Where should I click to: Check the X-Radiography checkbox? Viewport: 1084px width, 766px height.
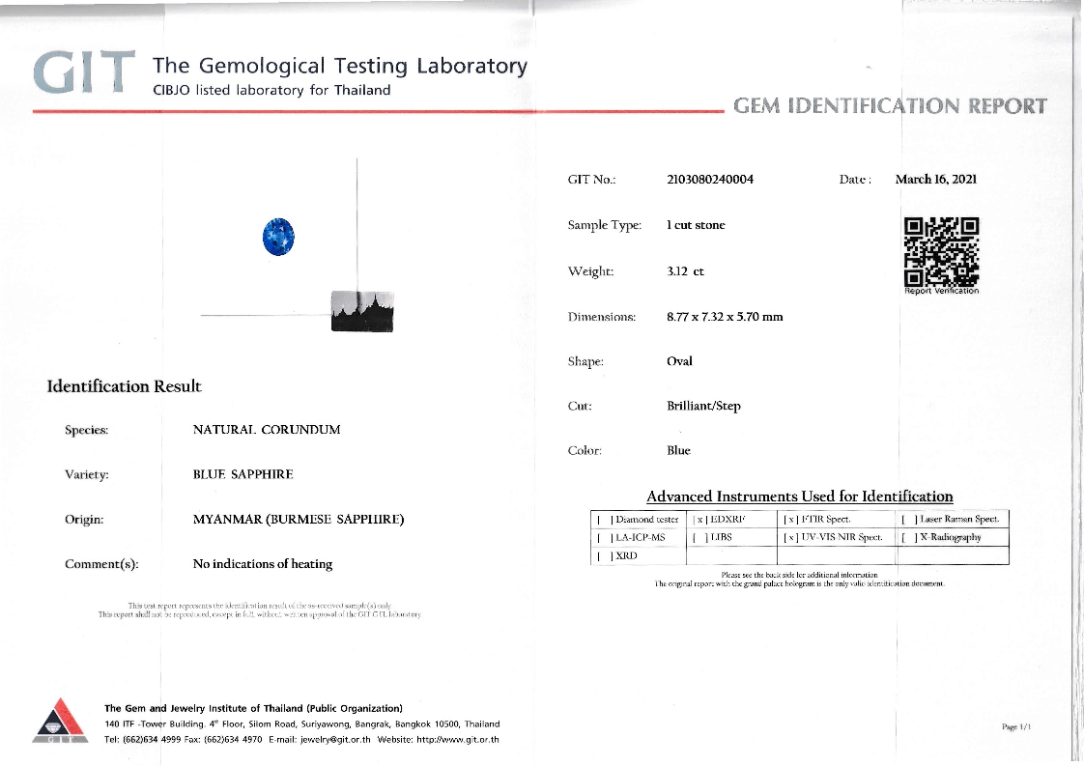[x=906, y=538]
